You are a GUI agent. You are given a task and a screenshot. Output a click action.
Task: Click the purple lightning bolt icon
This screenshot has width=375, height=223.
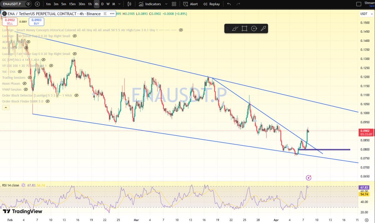coord(309,178)
